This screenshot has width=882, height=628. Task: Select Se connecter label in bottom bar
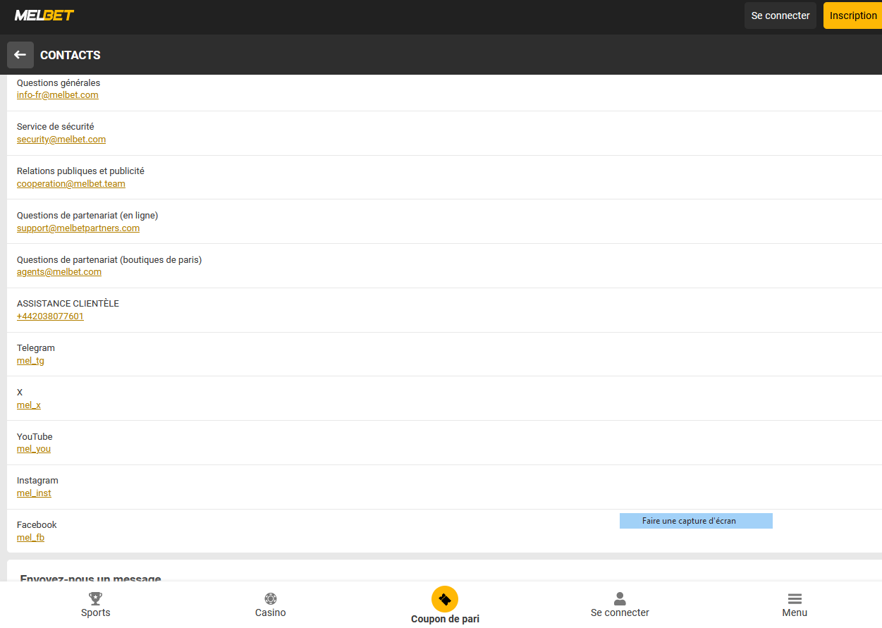(620, 613)
